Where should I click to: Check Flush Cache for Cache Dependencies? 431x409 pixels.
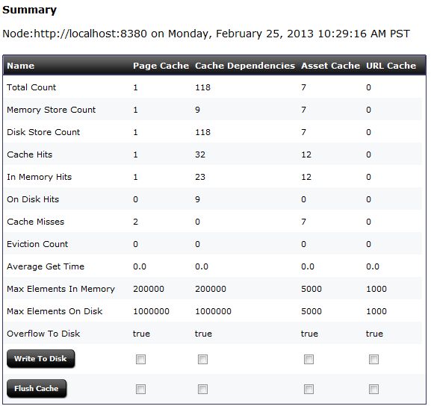click(202, 390)
